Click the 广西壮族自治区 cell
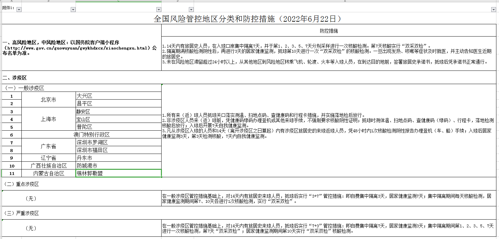 [48, 166]
